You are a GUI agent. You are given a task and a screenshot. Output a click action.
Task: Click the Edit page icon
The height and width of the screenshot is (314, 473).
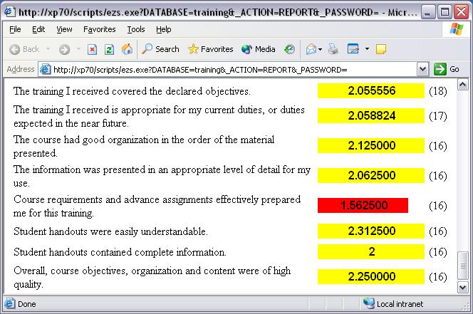pyautogui.click(x=353, y=49)
